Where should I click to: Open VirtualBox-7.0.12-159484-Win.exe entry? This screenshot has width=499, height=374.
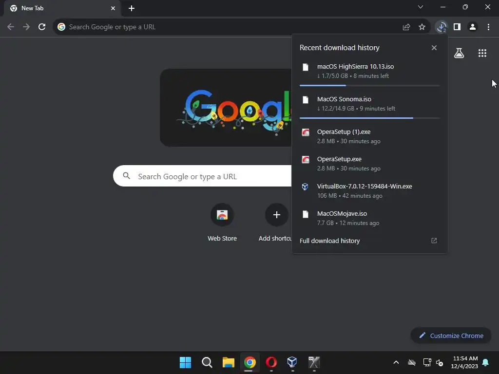(x=369, y=190)
